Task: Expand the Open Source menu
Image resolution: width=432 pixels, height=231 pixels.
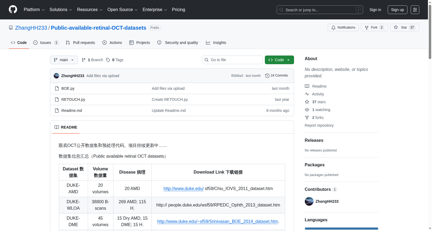Action: click(123, 10)
